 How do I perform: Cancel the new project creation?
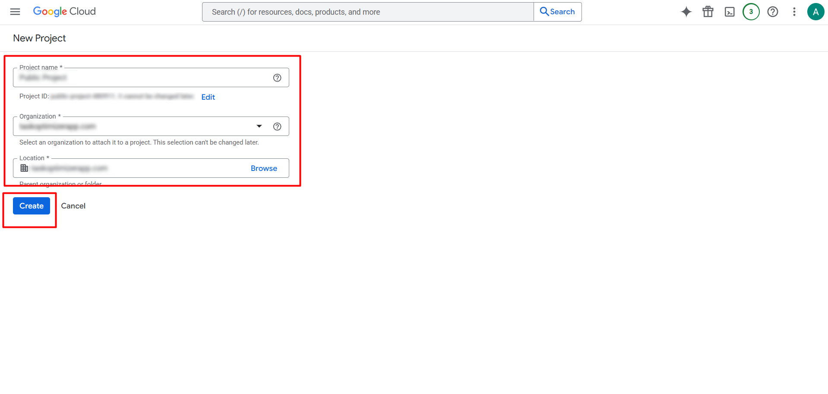73,206
